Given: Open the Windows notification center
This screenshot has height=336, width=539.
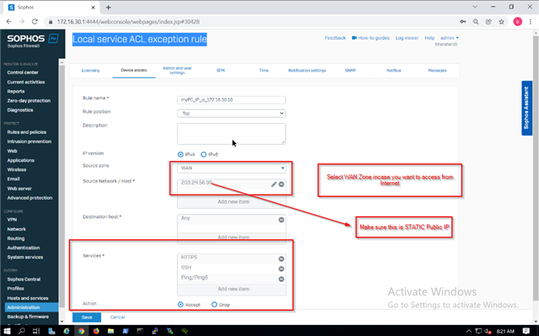Looking at the screenshot, I should click(x=526, y=331).
